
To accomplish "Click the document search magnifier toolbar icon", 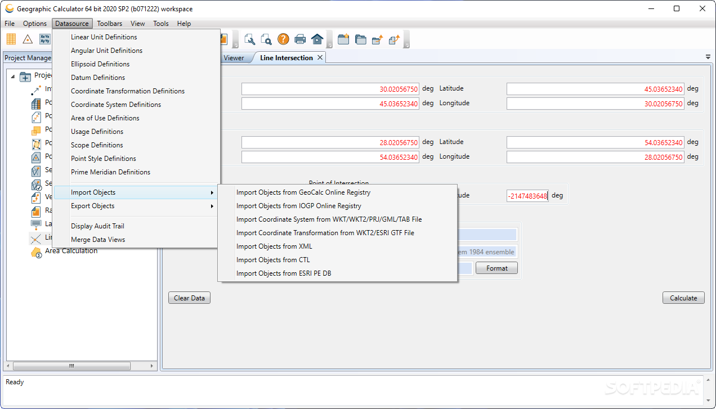I will tap(266, 39).
